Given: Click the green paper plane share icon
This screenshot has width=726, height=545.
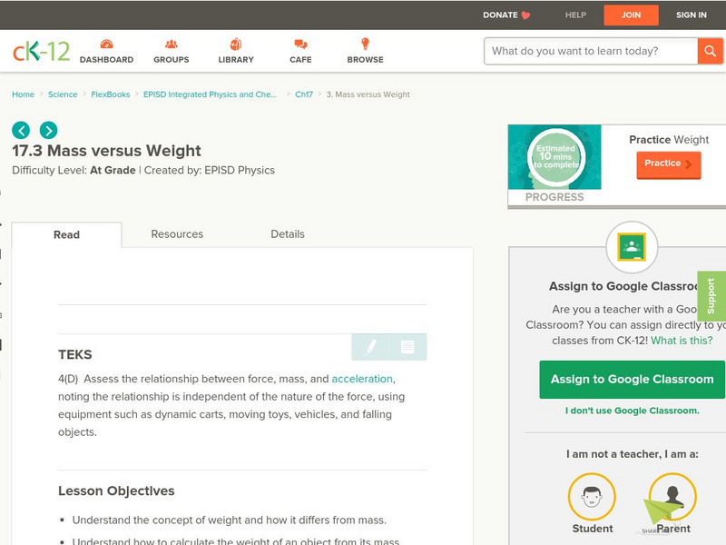Looking at the screenshot, I should [x=662, y=513].
